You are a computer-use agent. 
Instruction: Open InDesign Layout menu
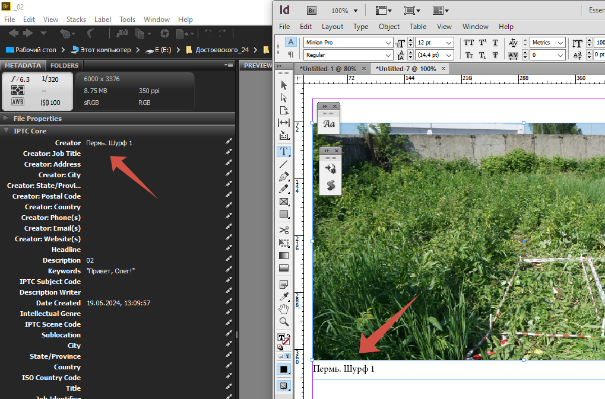332,27
